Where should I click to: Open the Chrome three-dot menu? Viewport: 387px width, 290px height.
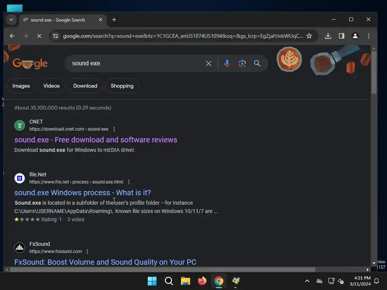(369, 36)
